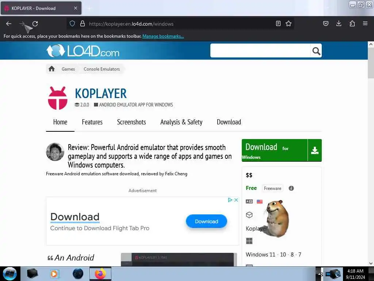Image resolution: width=374 pixels, height=281 pixels.
Task: Open the Windows Start button
Action: click(10, 274)
